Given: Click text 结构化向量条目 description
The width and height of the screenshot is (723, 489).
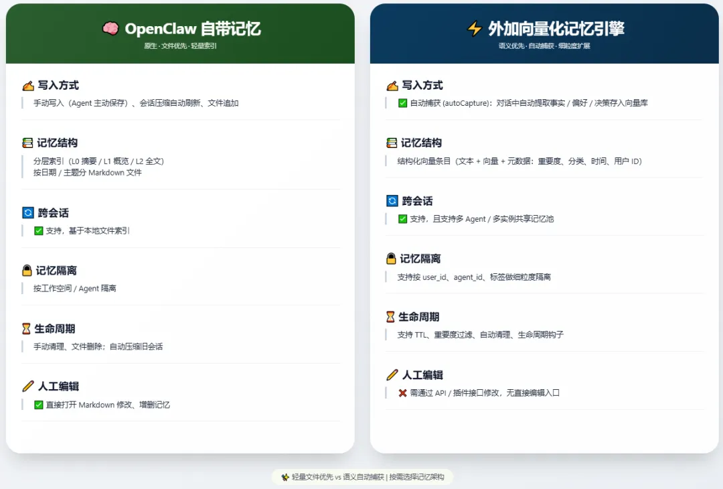Looking at the screenshot, I should (519, 161).
